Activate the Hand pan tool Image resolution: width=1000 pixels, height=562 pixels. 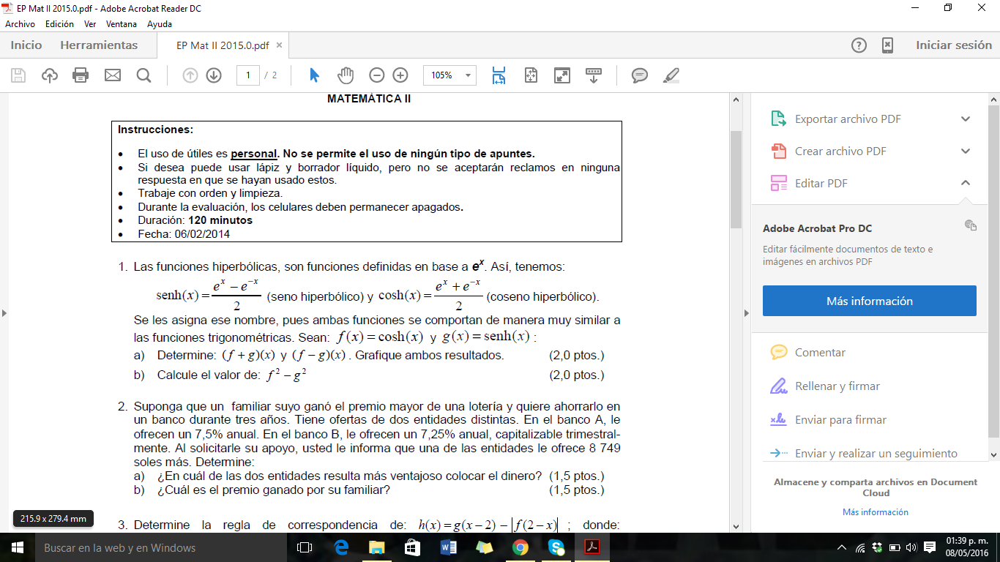[345, 75]
